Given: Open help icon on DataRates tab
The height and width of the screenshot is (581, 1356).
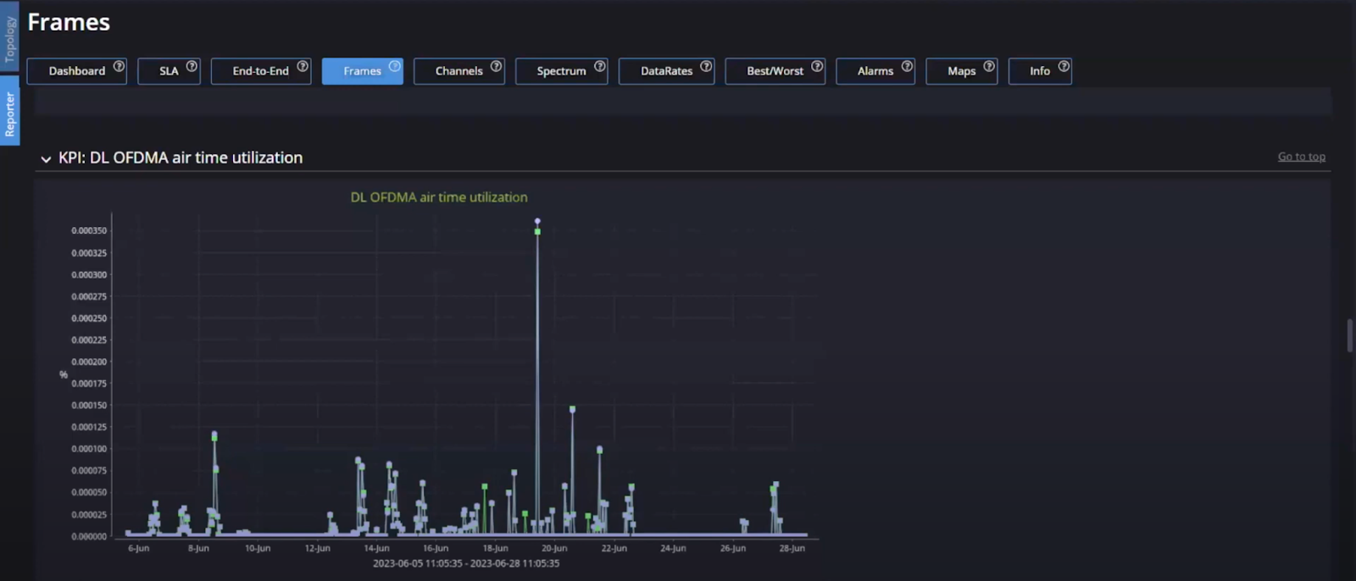Looking at the screenshot, I should (706, 66).
